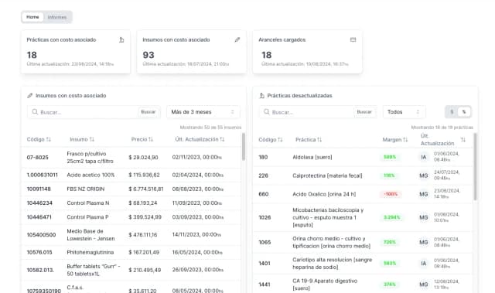Click the 589% margin badge for Aldolasa
This screenshot has width=495, height=293.
[390, 157]
